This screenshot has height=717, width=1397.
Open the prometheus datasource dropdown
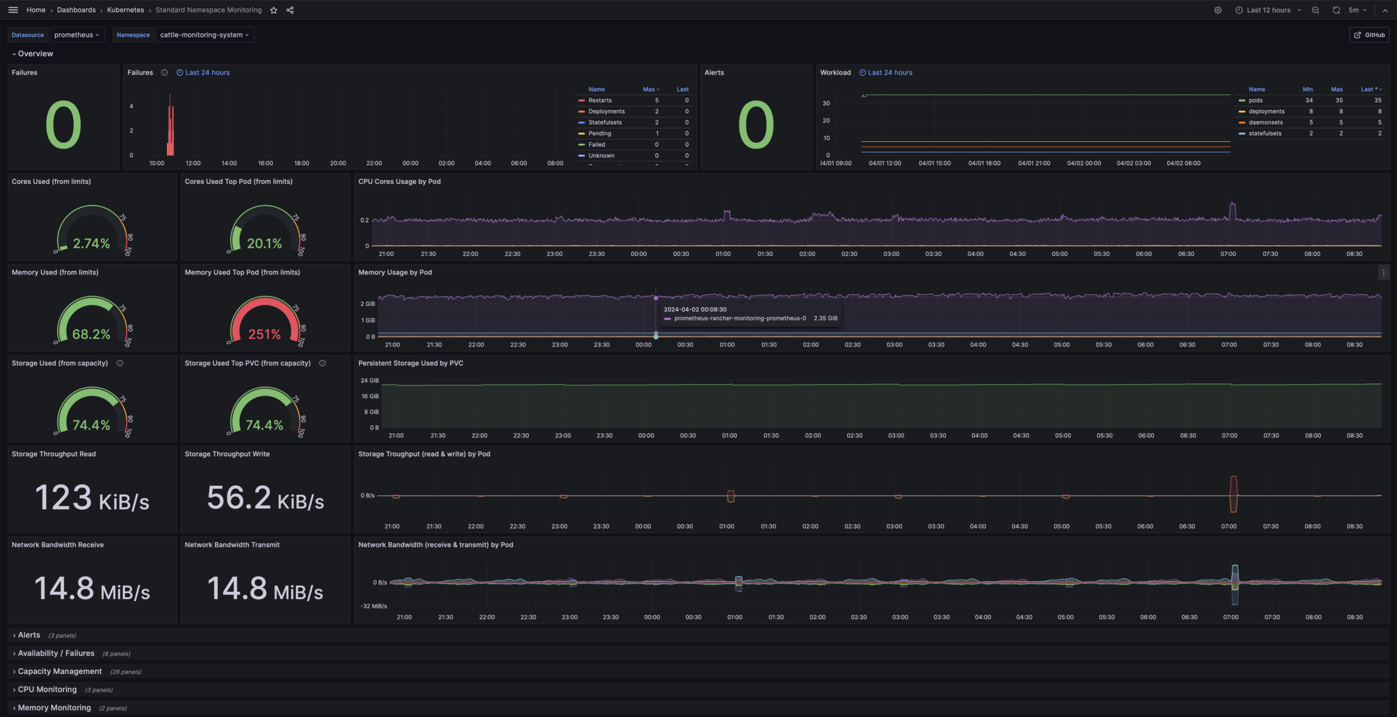tap(76, 35)
